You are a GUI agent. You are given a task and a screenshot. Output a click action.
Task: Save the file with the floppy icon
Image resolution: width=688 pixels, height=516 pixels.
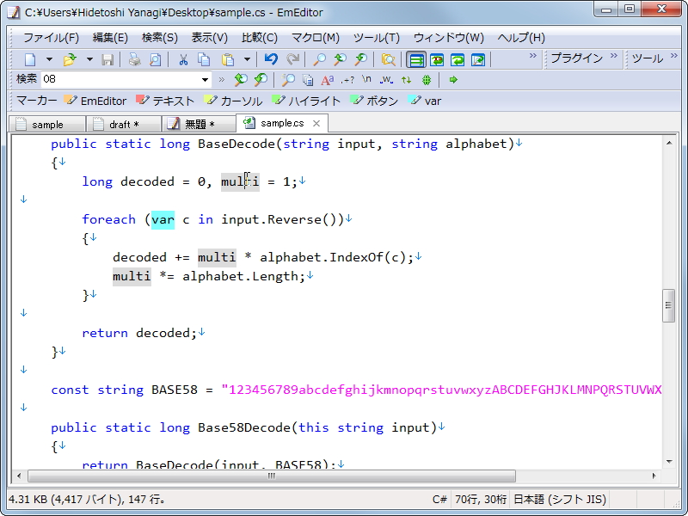pyautogui.click(x=107, y=59)
